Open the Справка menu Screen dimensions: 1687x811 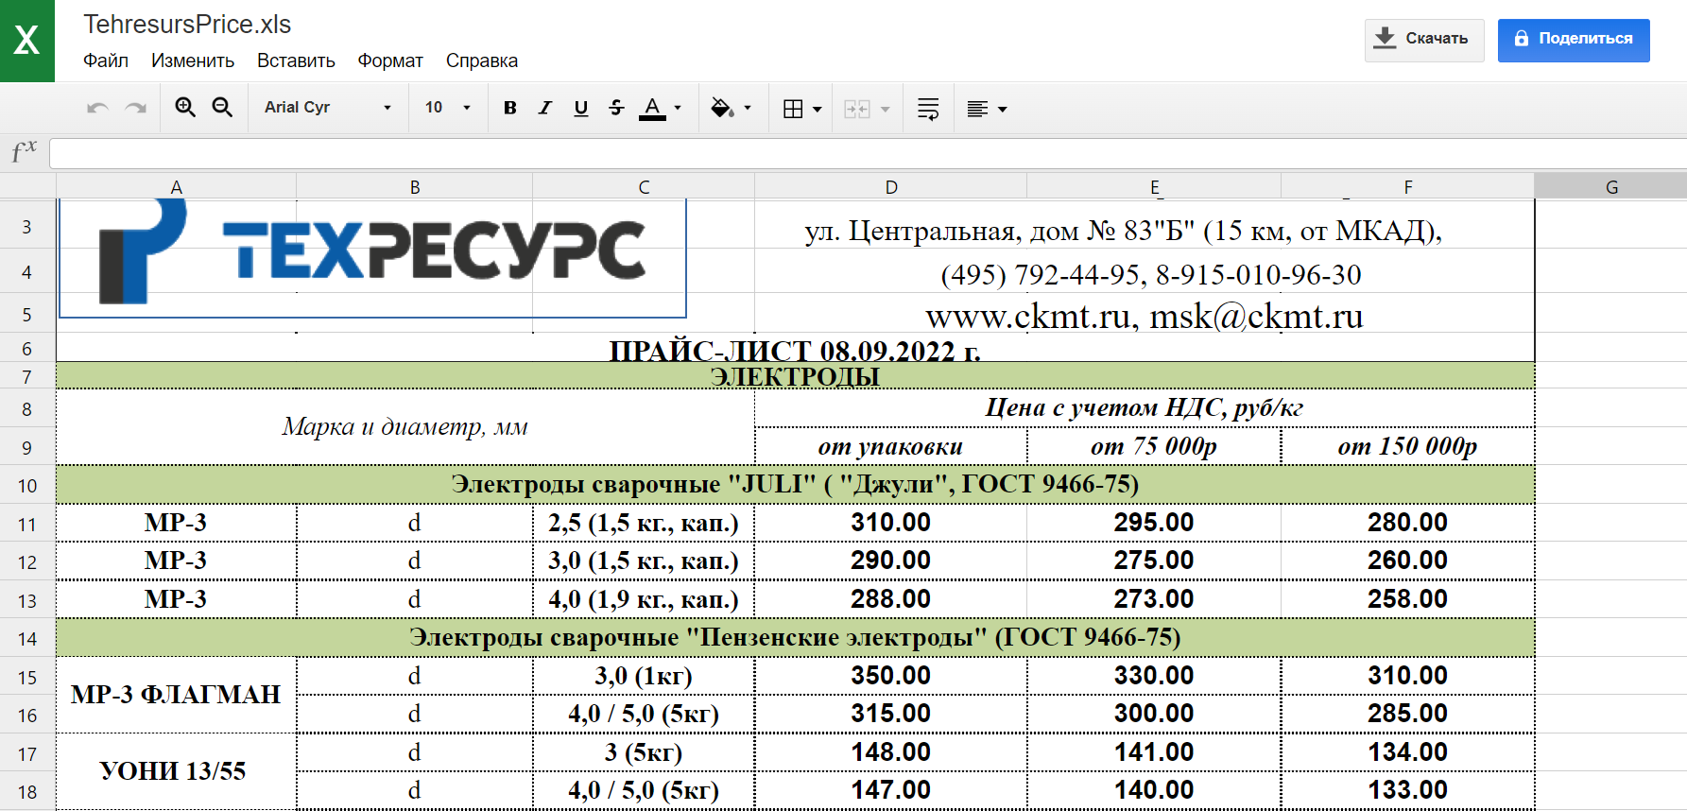click(x=482, y=60)
